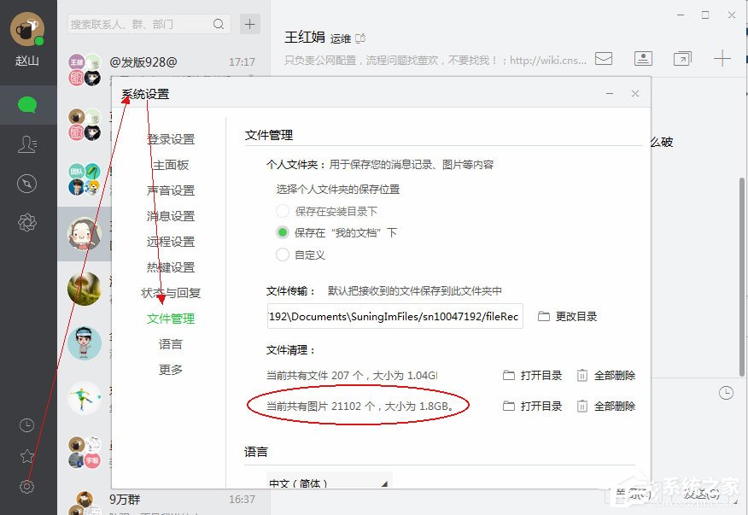The image size is (748, 515).
Task: Choose the 自定义 save location option
Action: pos(282,254)
